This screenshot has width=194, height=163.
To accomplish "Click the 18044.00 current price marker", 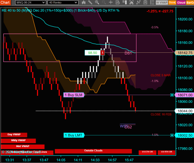I will click(x=184, y=111).
